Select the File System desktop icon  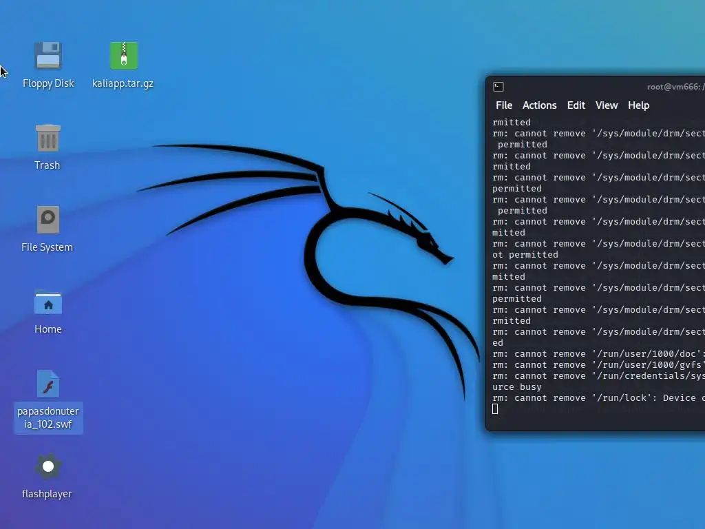(x=48, y=220)
